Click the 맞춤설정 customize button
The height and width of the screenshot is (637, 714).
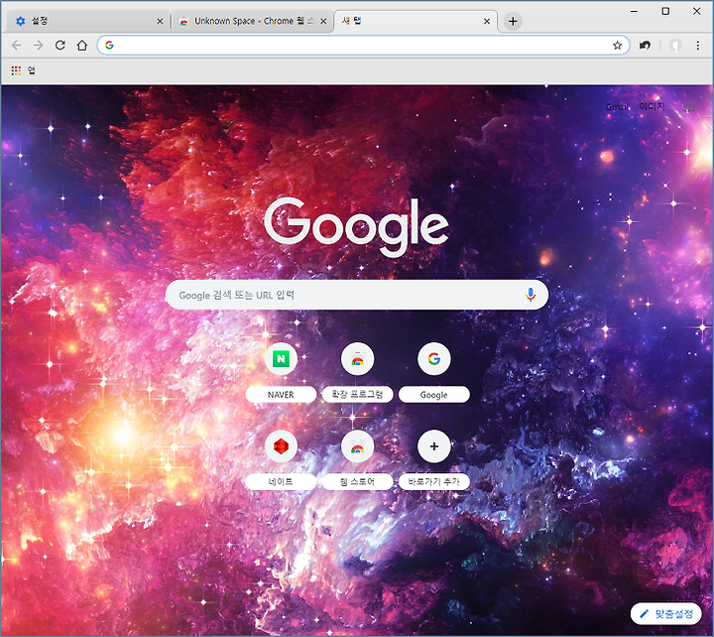665,613
